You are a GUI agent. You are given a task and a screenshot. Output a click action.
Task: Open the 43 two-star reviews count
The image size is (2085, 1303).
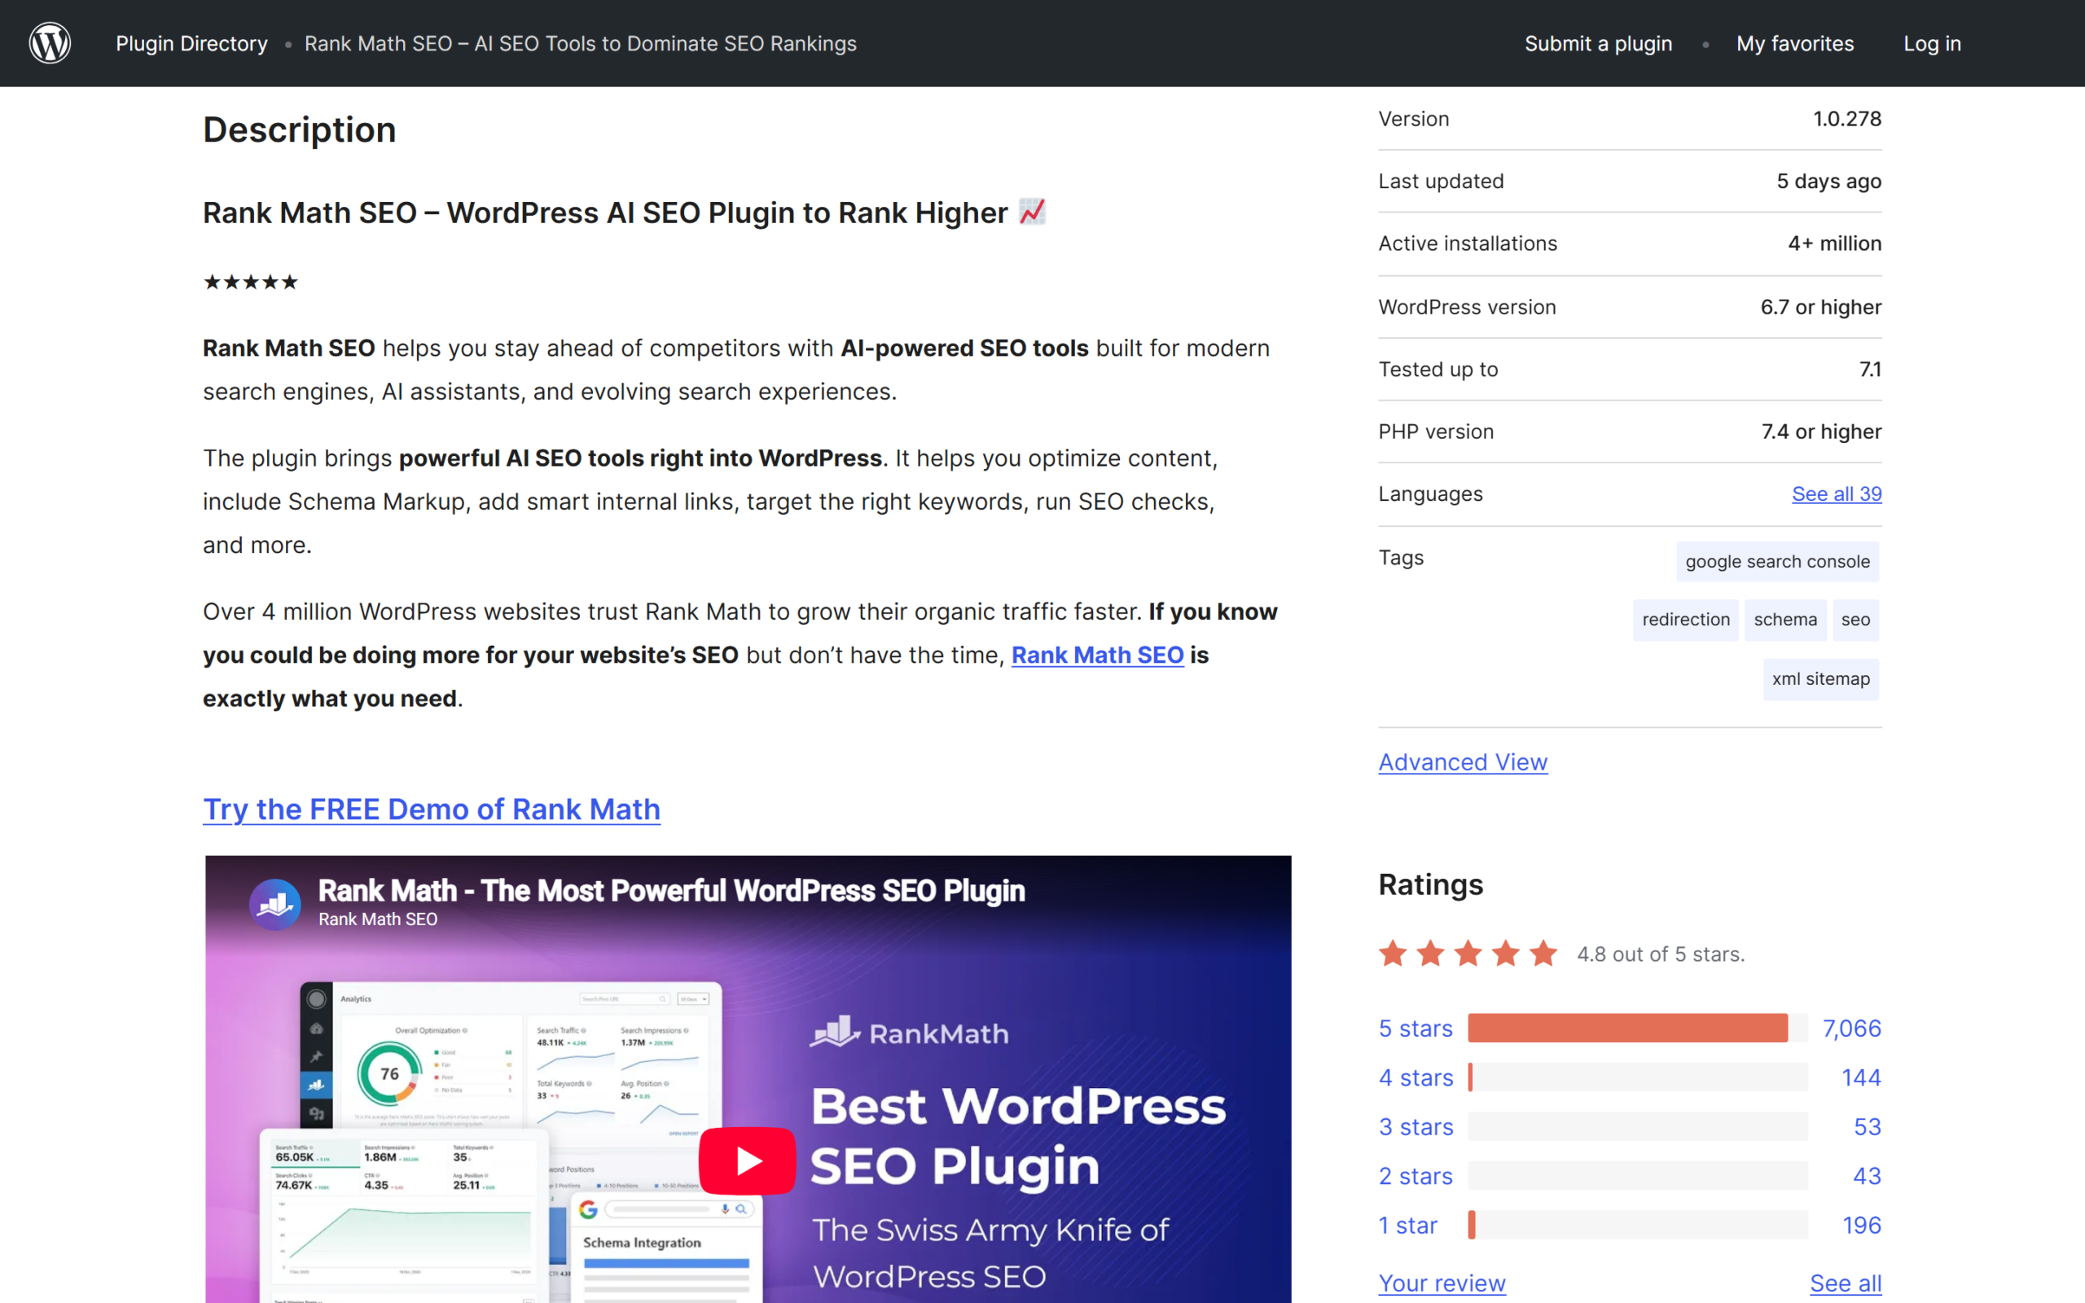tap(1867, 1175)
